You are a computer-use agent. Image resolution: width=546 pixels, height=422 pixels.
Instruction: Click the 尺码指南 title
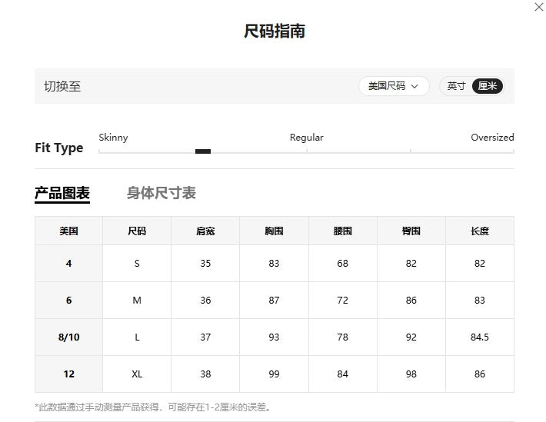click(275, 31)
